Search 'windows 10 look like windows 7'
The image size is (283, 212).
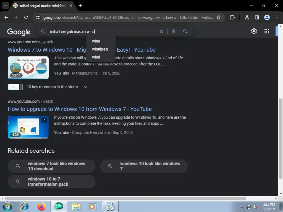[x=144, y=166]
